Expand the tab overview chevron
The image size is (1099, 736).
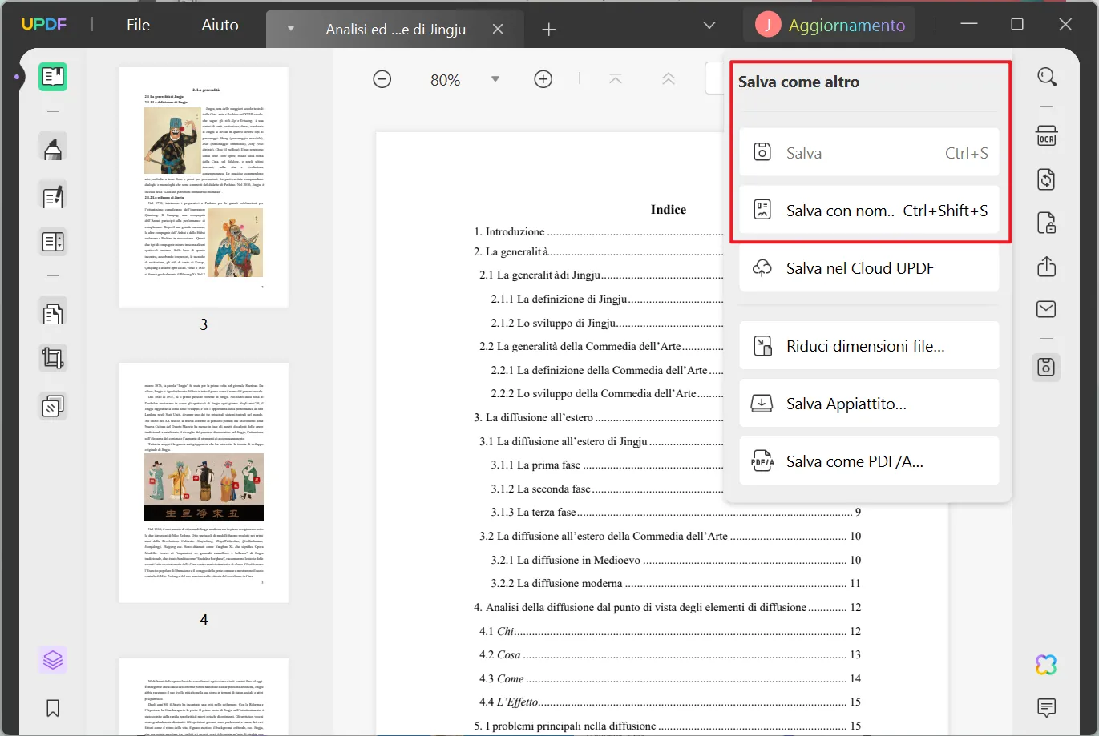click(709, 25)
